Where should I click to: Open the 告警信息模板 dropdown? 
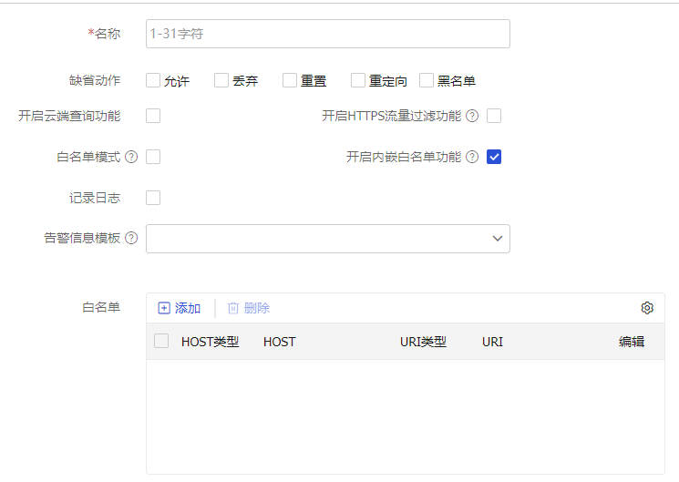327,239
